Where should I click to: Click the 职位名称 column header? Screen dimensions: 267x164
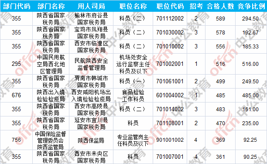(x=133, y=6)
